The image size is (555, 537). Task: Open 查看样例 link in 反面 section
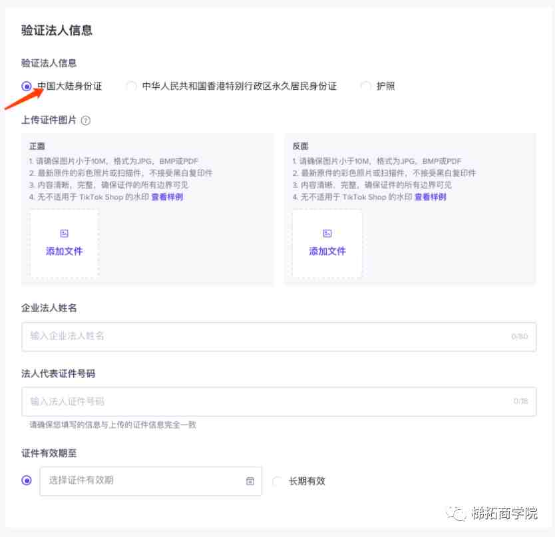coord(431,197)
